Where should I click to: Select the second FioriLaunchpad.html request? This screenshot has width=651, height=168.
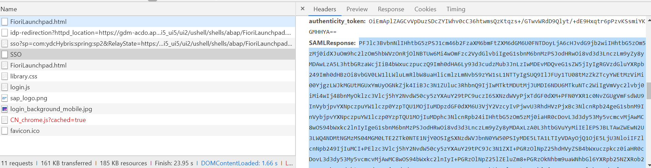click(x=147, y=65)
